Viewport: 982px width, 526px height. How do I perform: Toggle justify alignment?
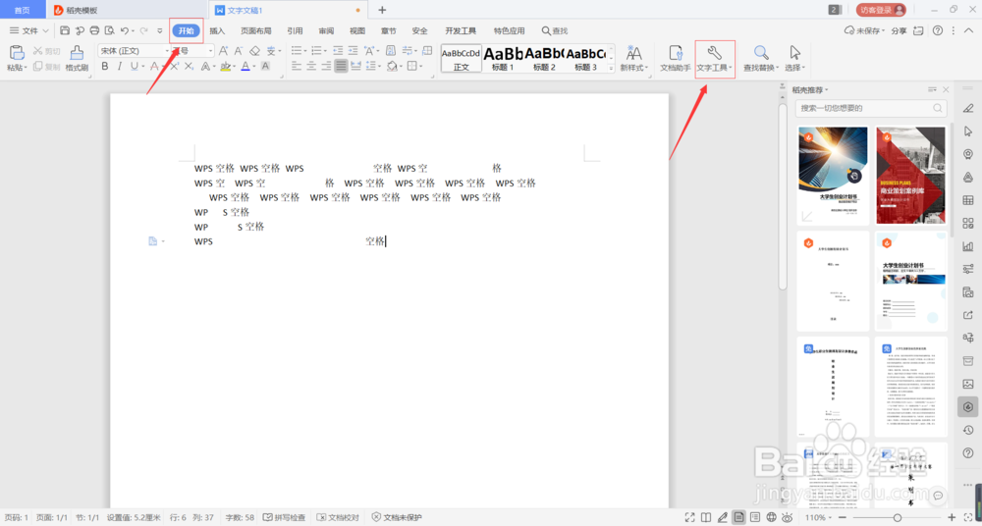342,66
